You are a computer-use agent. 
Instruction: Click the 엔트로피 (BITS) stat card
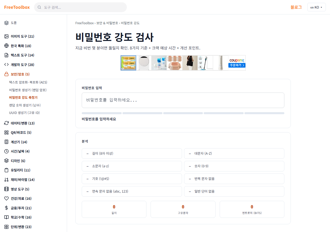click(252, 209)
